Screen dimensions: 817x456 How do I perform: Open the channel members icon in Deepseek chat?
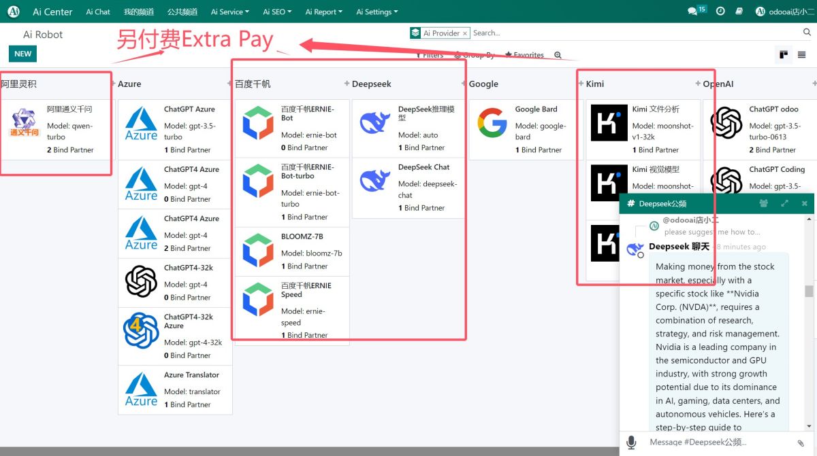[764, 203]
